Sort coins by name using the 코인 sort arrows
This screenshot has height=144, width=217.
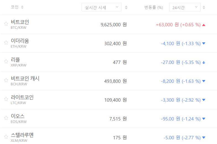pos(22,7)
